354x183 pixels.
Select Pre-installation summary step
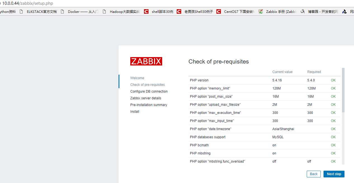pyautogui.click(x=149, y=105)
